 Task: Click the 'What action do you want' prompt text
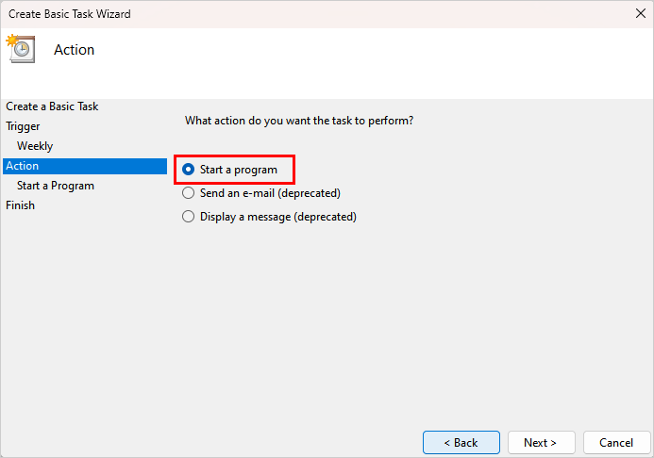pos(299,121)
